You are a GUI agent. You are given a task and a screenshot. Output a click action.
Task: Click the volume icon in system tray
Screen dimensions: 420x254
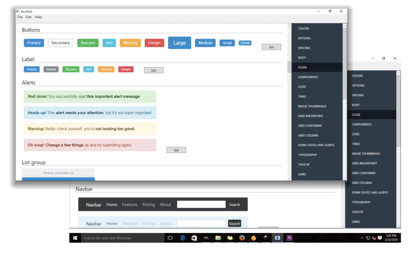click(x=374, y=238)
